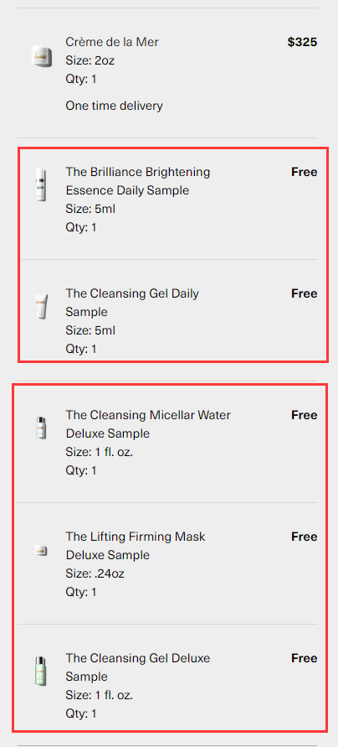Click the Cleansing Micellar Water bottle thumbnail
Screen dimensions: 338x747
(41, 428)
